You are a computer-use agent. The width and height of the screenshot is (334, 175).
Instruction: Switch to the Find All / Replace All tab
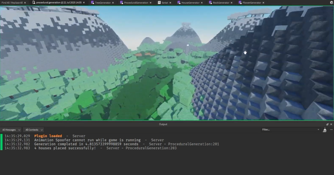pos(12,3)
